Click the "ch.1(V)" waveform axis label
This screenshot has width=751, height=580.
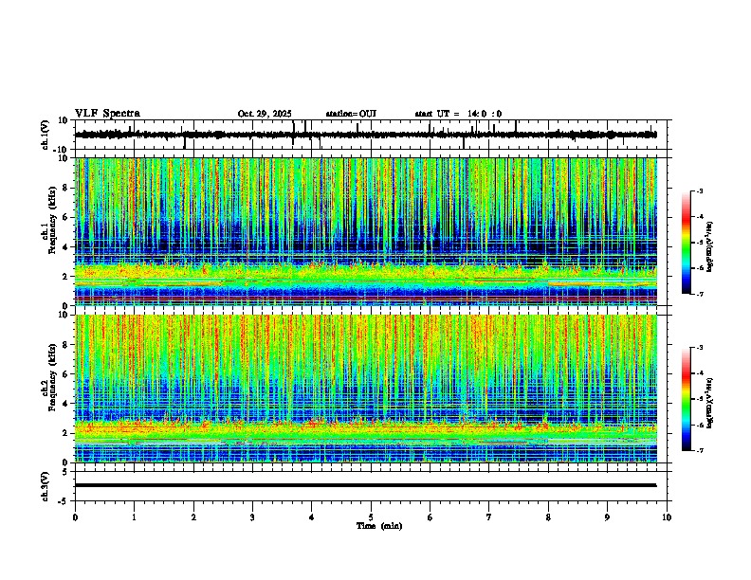click(45, 135)
